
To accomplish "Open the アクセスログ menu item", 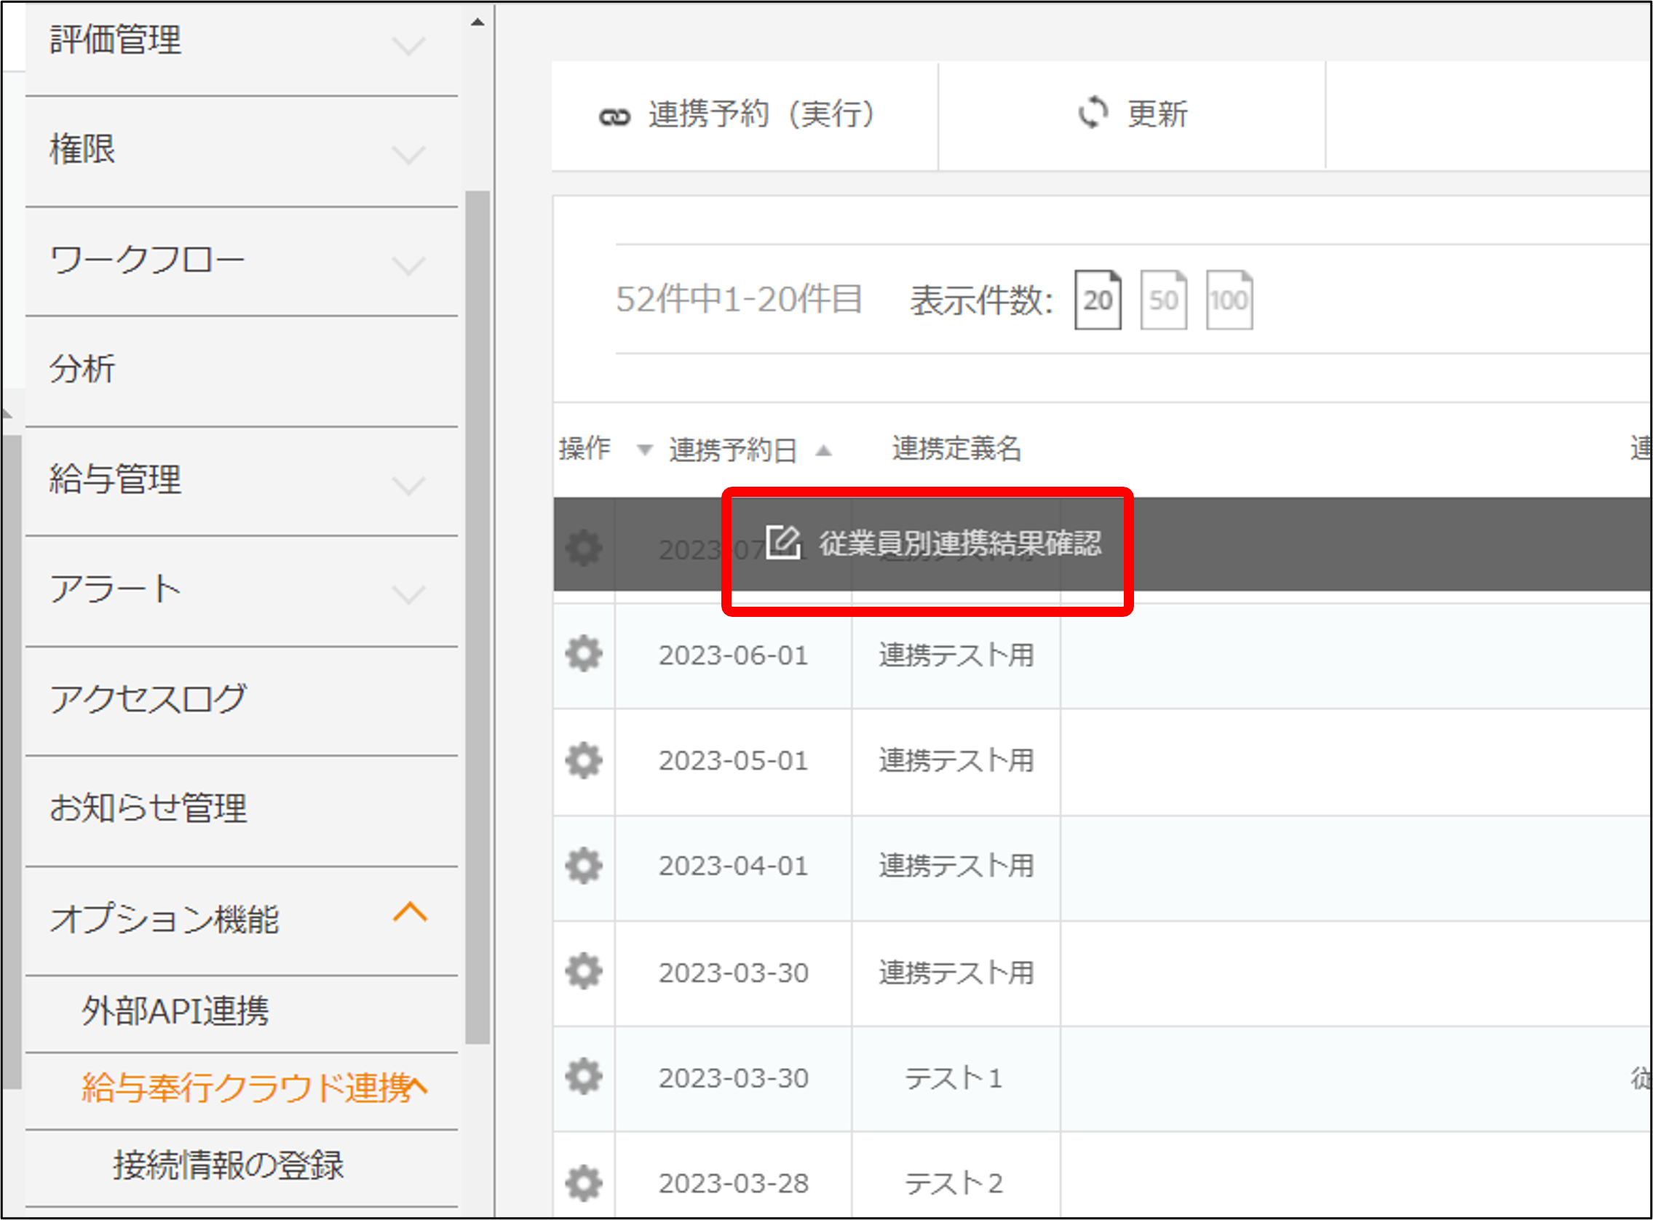I will (x=242, y=700).
